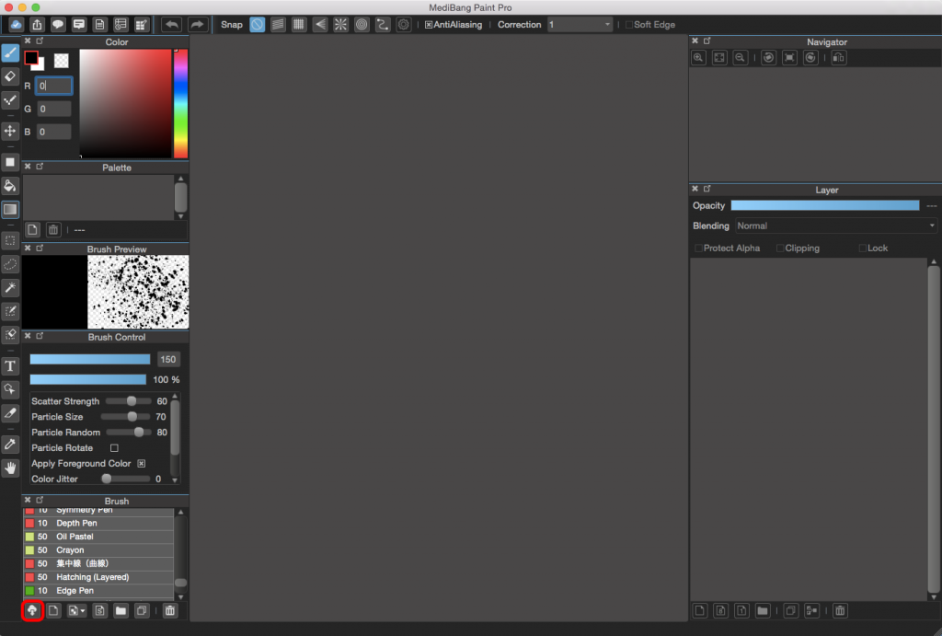Choose the Bucket fill tool
The height and width of the screenshot is (636, 942).
click(x=10, y=186)
